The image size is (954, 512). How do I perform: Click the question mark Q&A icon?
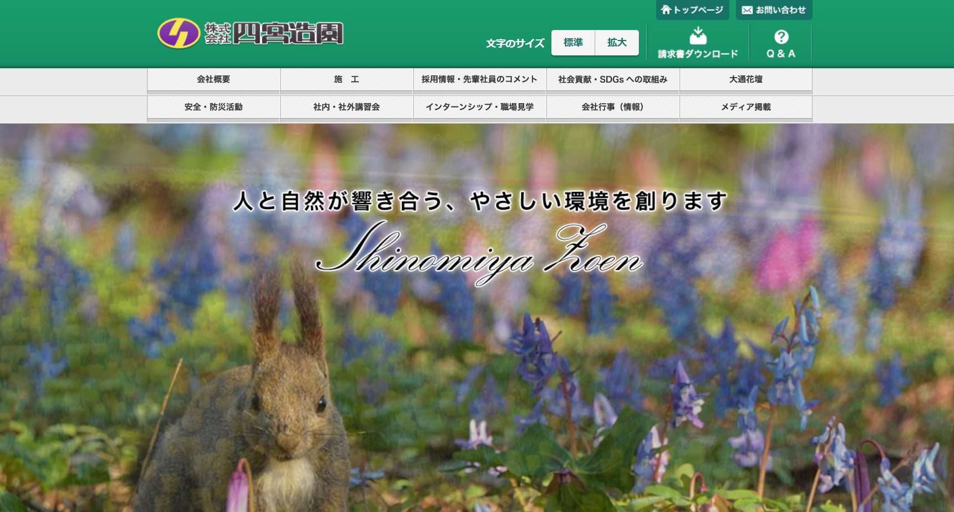781,37
